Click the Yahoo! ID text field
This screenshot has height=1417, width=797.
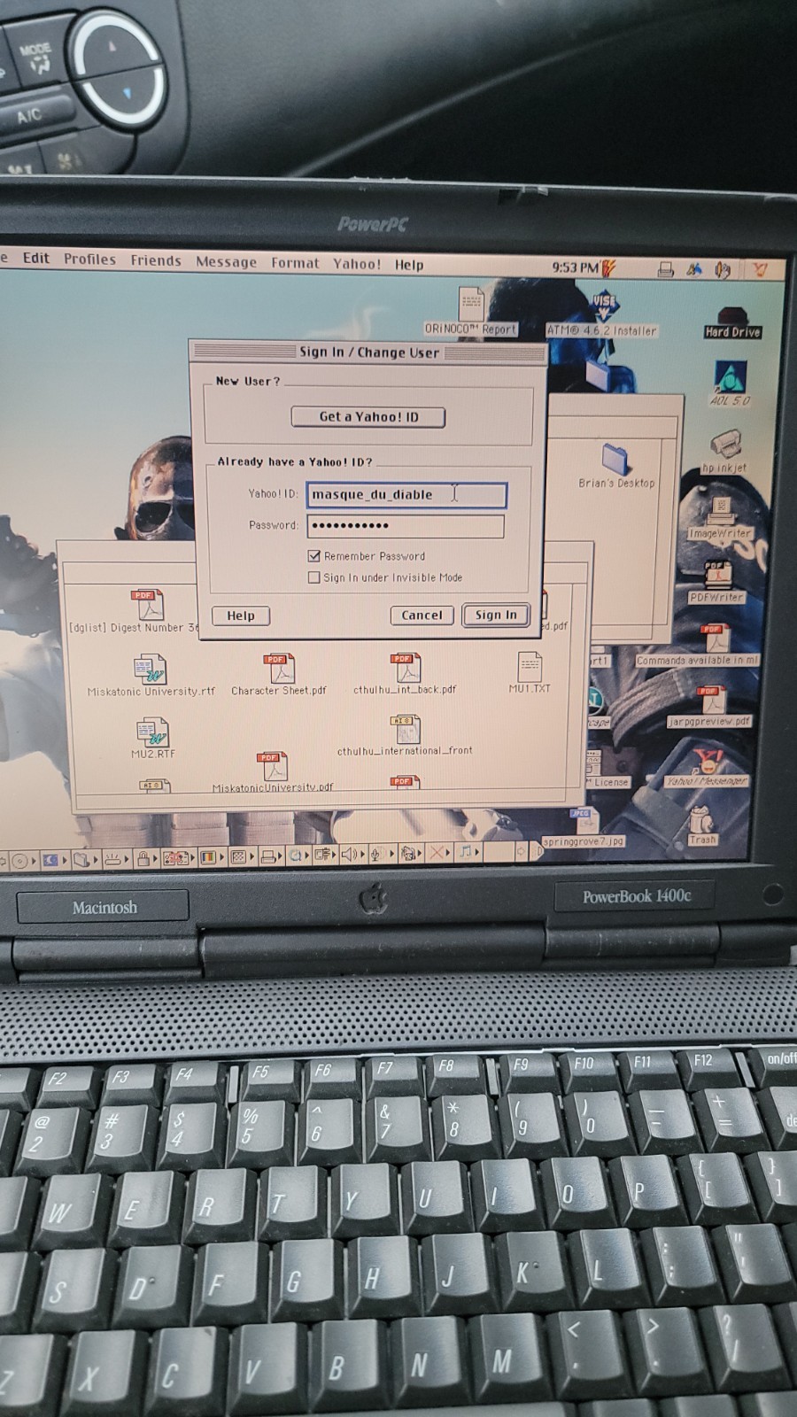[x=406, y=495]
